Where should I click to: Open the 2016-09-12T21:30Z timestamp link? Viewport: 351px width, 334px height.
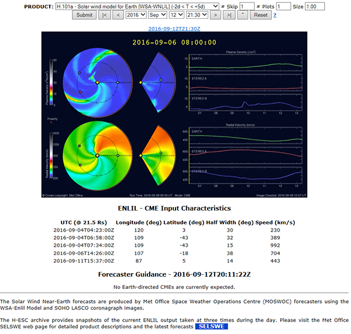(175, 27)
